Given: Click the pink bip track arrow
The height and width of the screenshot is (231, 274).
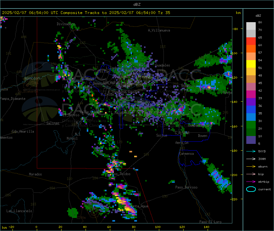Looking at the screenshot, I should coord(251,174).
